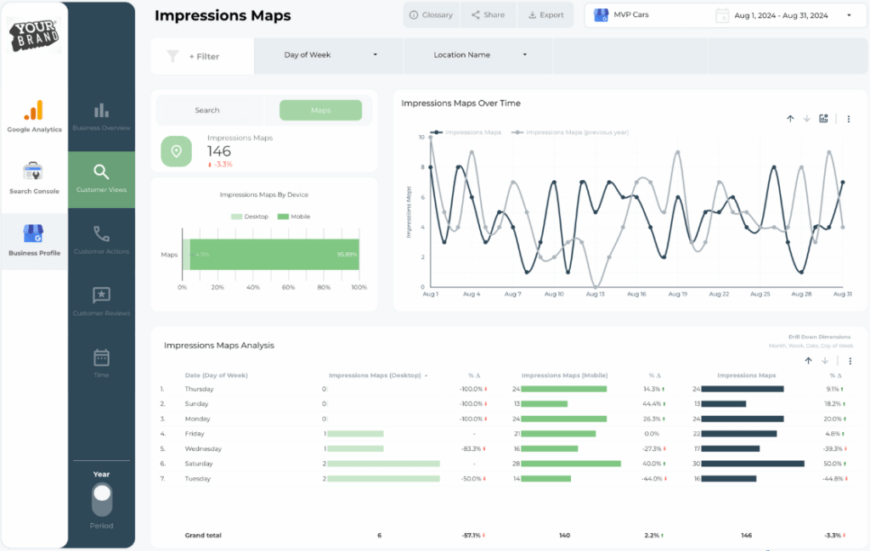The height and width of the screenshot is (551, 870).
Task: Toggle the Year/Period switch
Action: point(101,500)
